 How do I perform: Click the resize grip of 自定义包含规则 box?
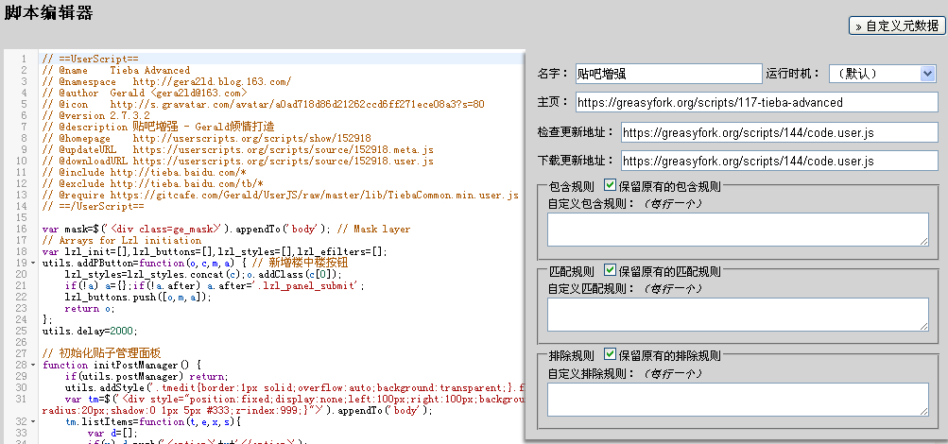click(x=923, y=242)
